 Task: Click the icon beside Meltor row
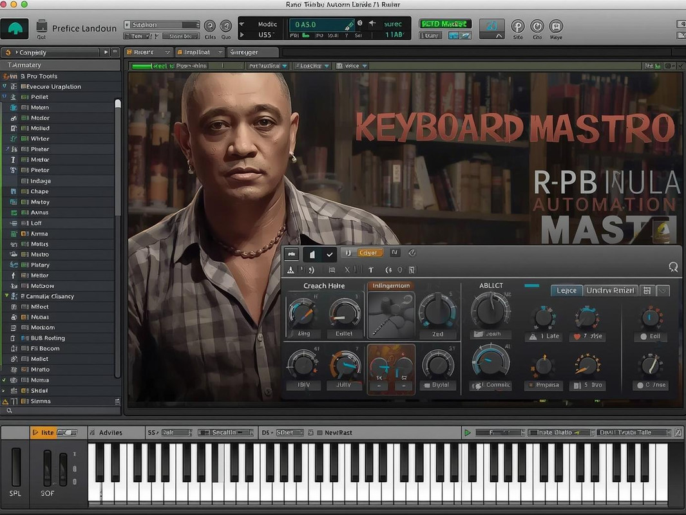pyautogui.click(x=14, y=276)
